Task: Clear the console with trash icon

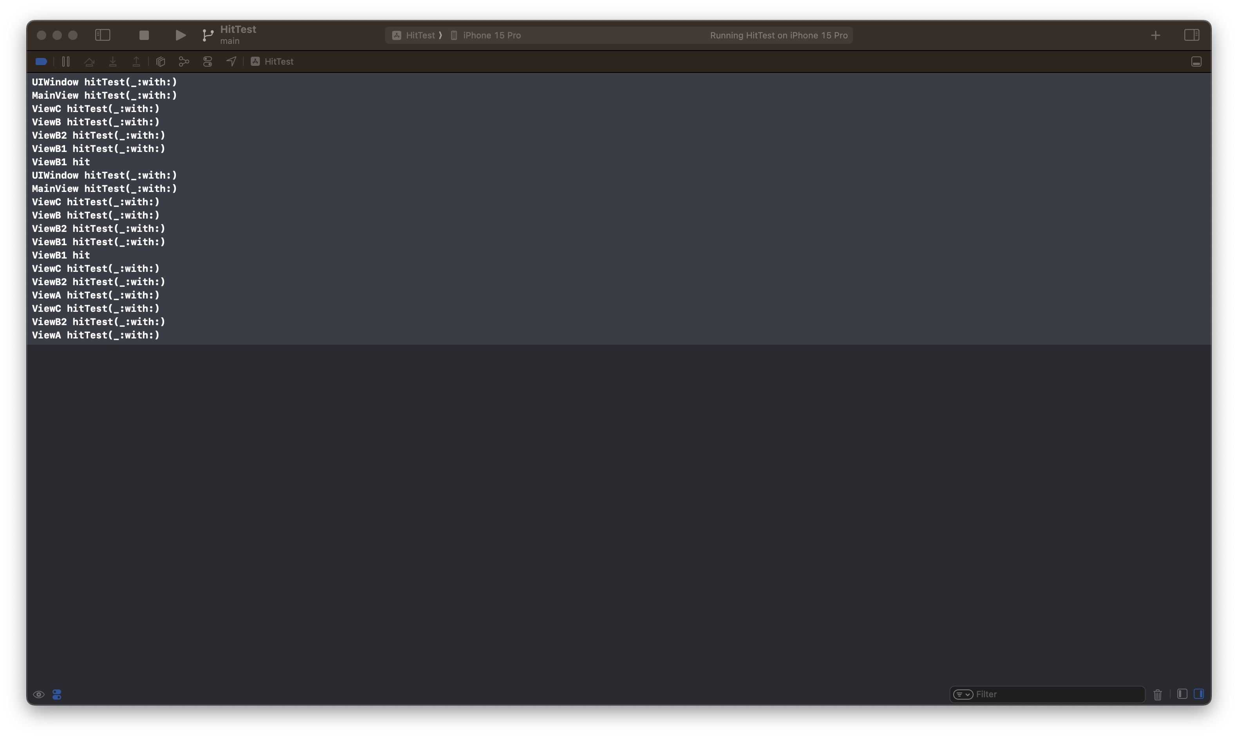Action: pos(1157,695)
